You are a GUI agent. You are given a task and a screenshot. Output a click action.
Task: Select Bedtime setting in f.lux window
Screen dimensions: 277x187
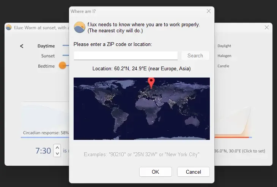coord(46,66)
